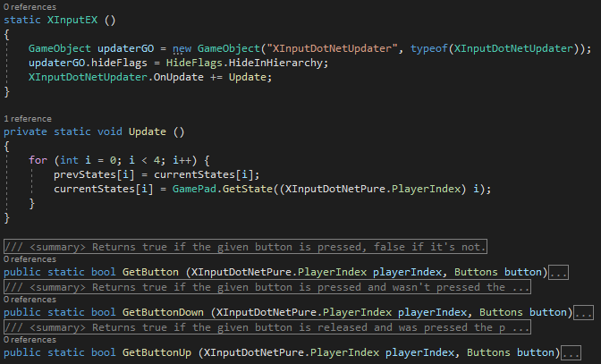Expand the summary comment 'pressed and wasn't pressed the'

(x=267, y=287)
